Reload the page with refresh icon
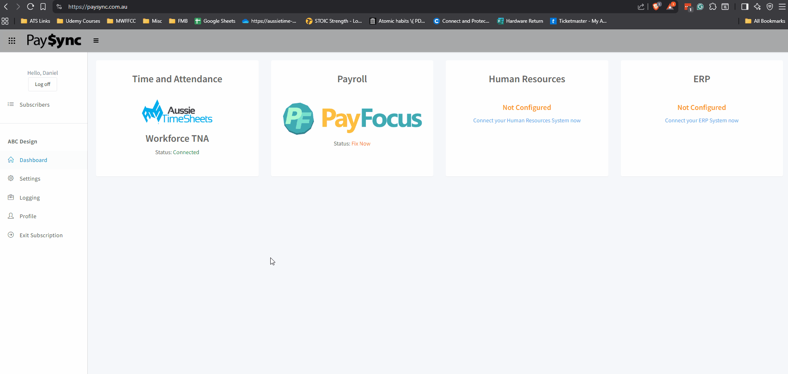This screenshot has height=374, width=788. pos(30,7)
